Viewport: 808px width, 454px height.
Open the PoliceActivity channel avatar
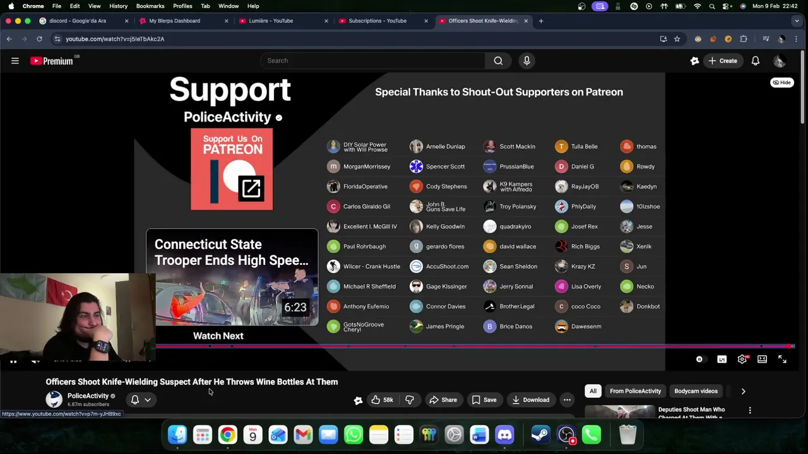point(54,399)
